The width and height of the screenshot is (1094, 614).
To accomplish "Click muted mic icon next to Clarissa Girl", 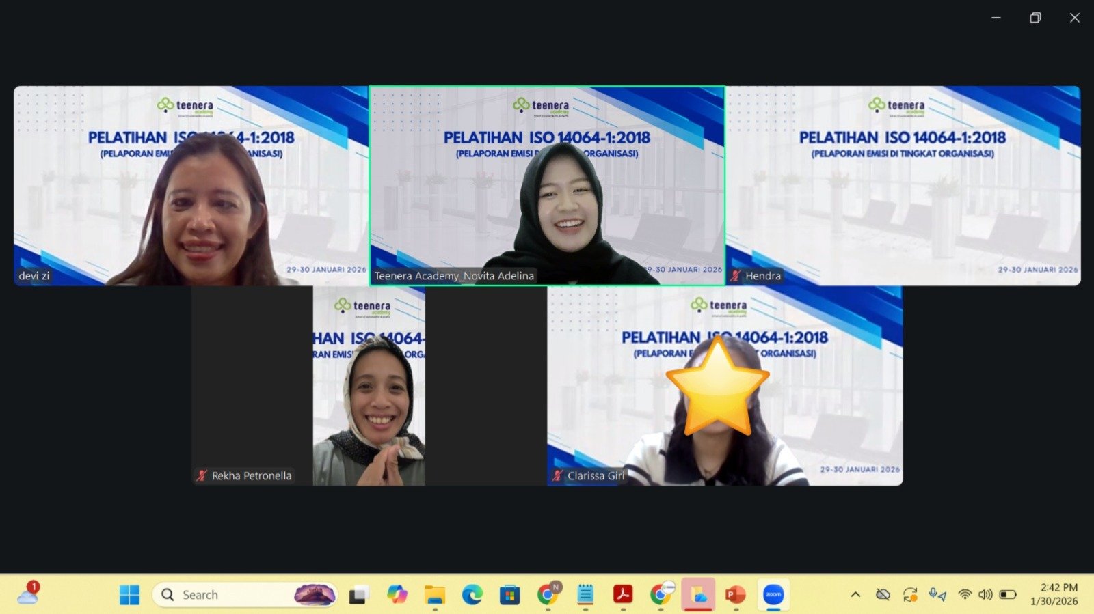I will point(558,475).
